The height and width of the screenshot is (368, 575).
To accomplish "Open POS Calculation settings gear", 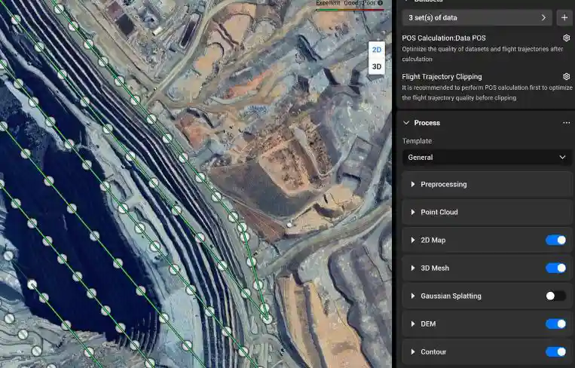I will tap(566, 38).
